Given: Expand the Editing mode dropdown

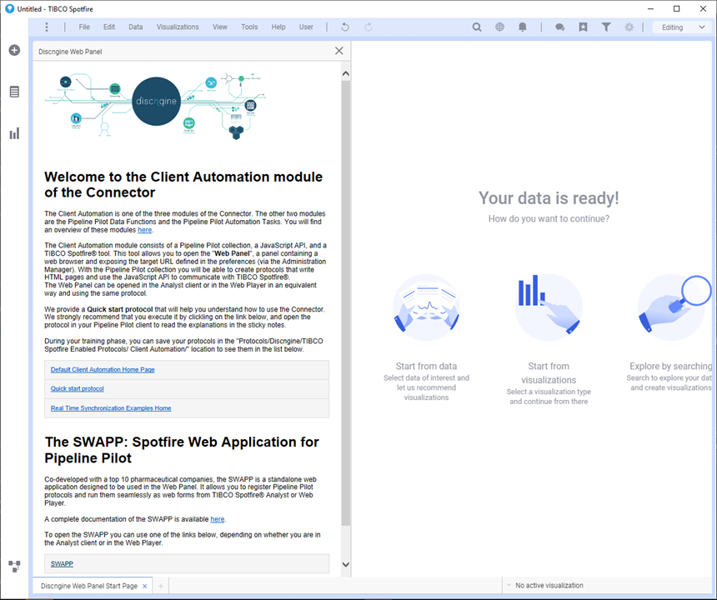Looking at the screenshot, I should coord(682,27).
